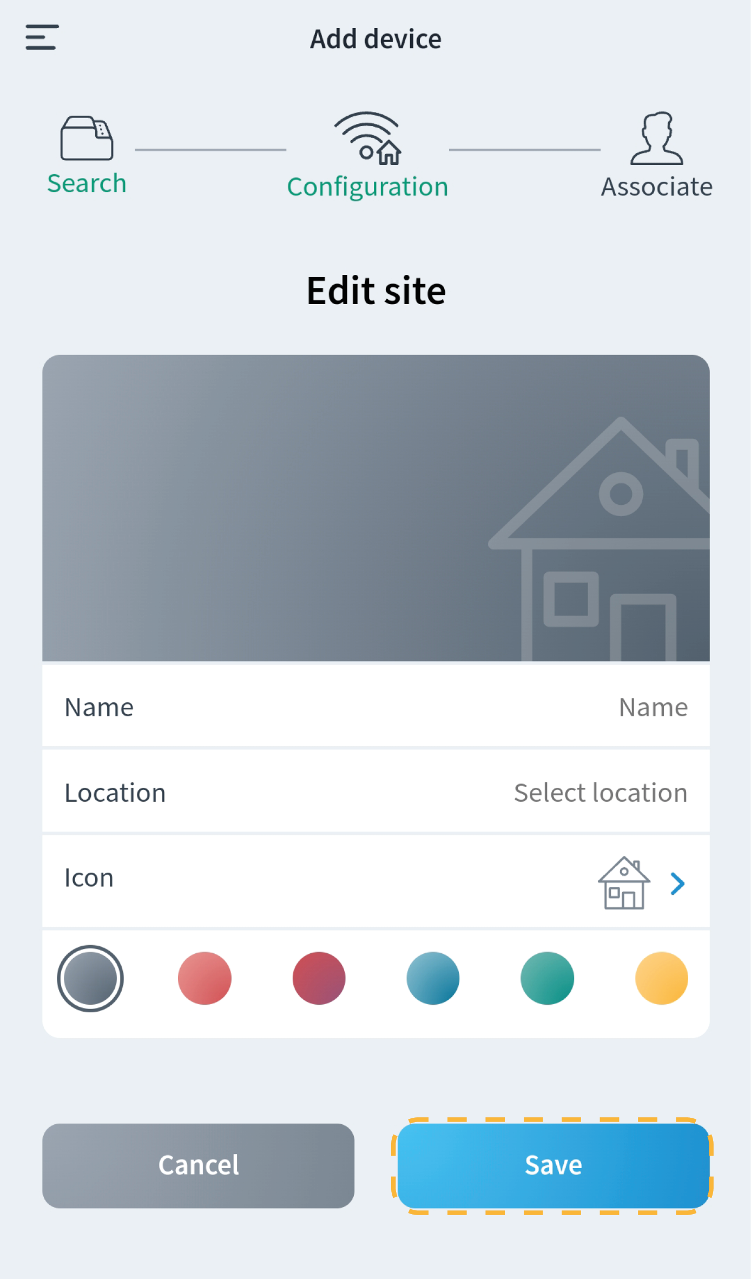Go to the Associate step label

[x=656, y=187]
